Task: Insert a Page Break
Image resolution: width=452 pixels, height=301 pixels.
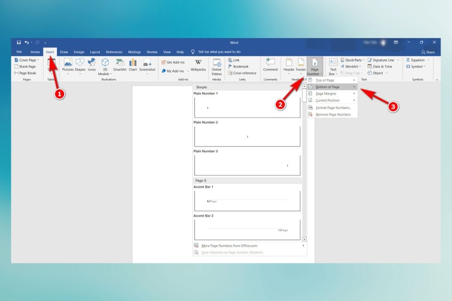Action: tap(25, 73)
